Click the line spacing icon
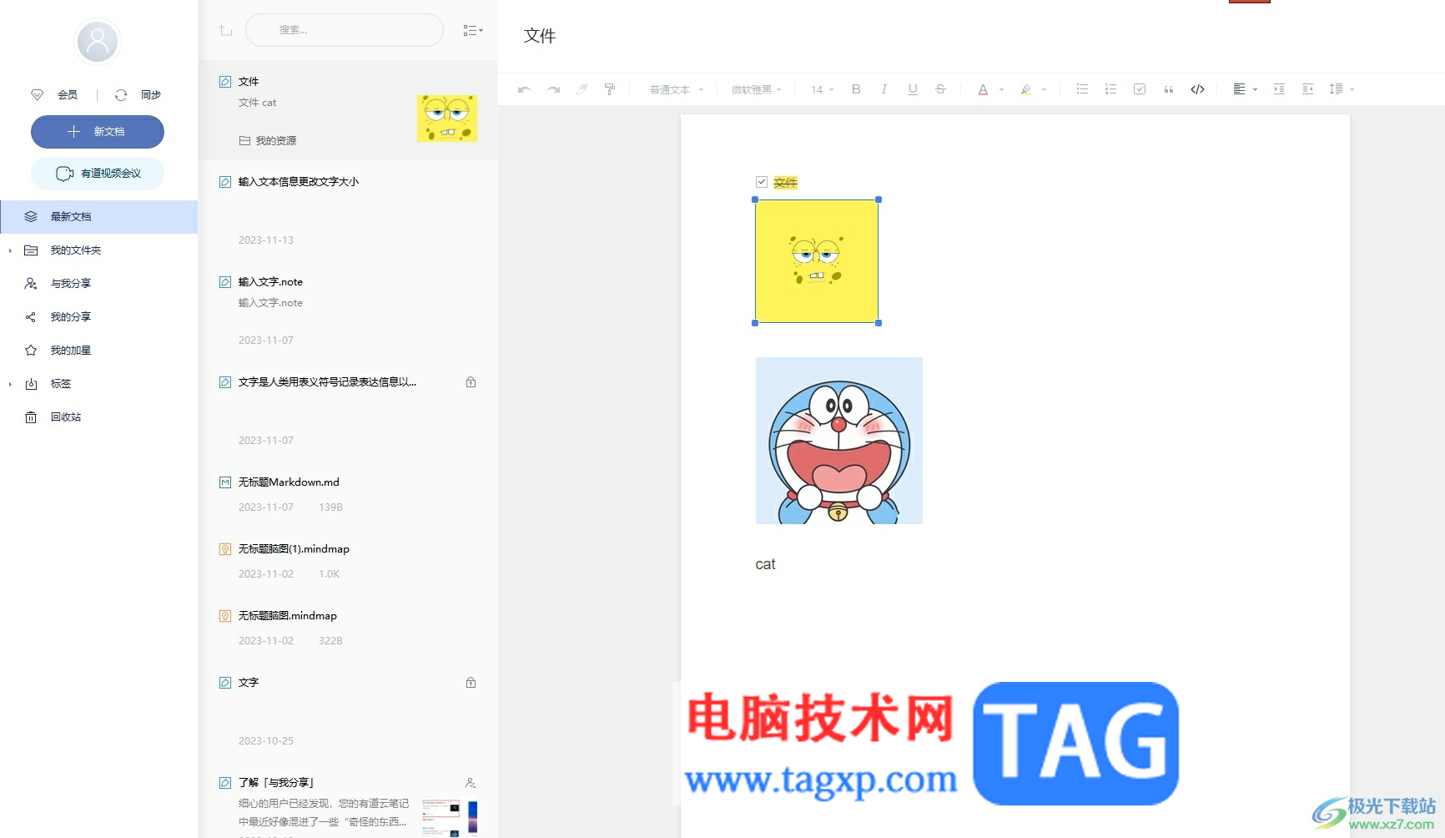Screen dimensions: 1445x838 point(1336,89)
